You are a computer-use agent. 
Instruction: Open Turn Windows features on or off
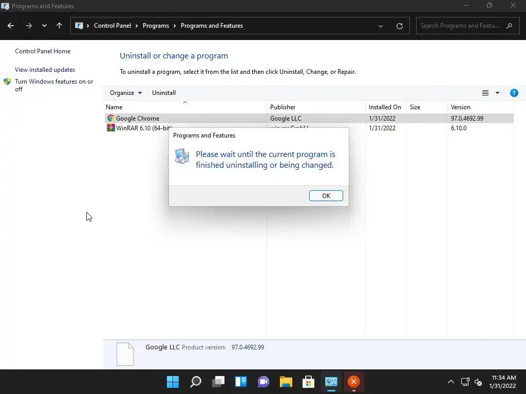pos(54,85)
